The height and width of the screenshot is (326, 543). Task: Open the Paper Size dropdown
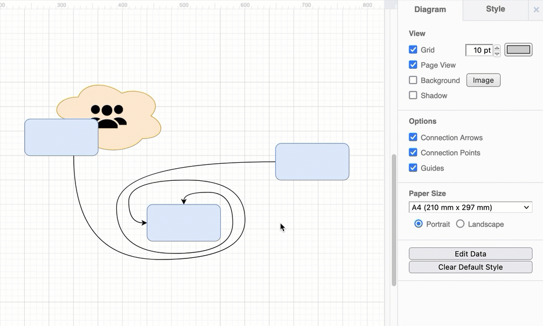point(470,207)
